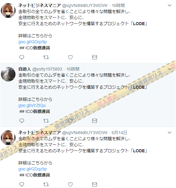Reply to the 6月14日 tweet
This screenshot has width=176, height=188.
(x=22, y=184)
